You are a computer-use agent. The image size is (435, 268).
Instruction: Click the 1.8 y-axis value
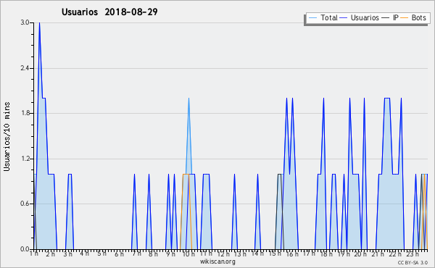(x=25, y=113)
